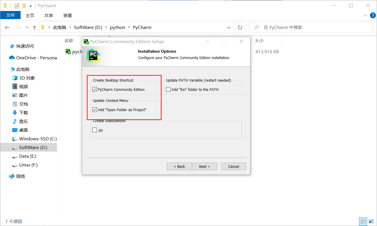Go back with the Back button
The width and height of the screenshot is (377, 226).
point(179,166)
